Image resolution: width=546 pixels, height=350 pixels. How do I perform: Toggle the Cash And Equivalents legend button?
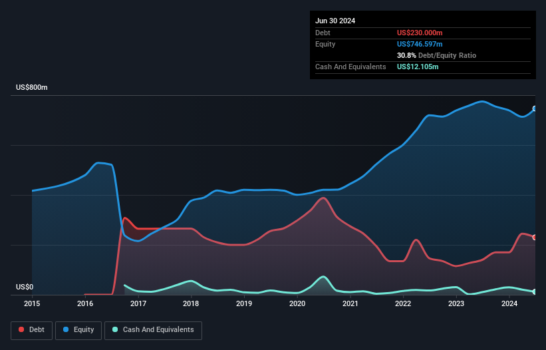coord(153,330)
